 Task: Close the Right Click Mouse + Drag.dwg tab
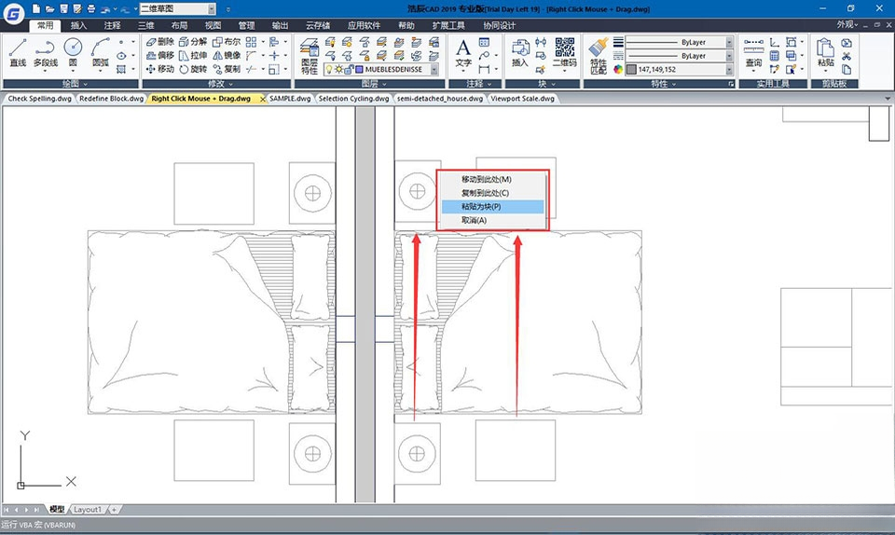[x=263, y=99]
